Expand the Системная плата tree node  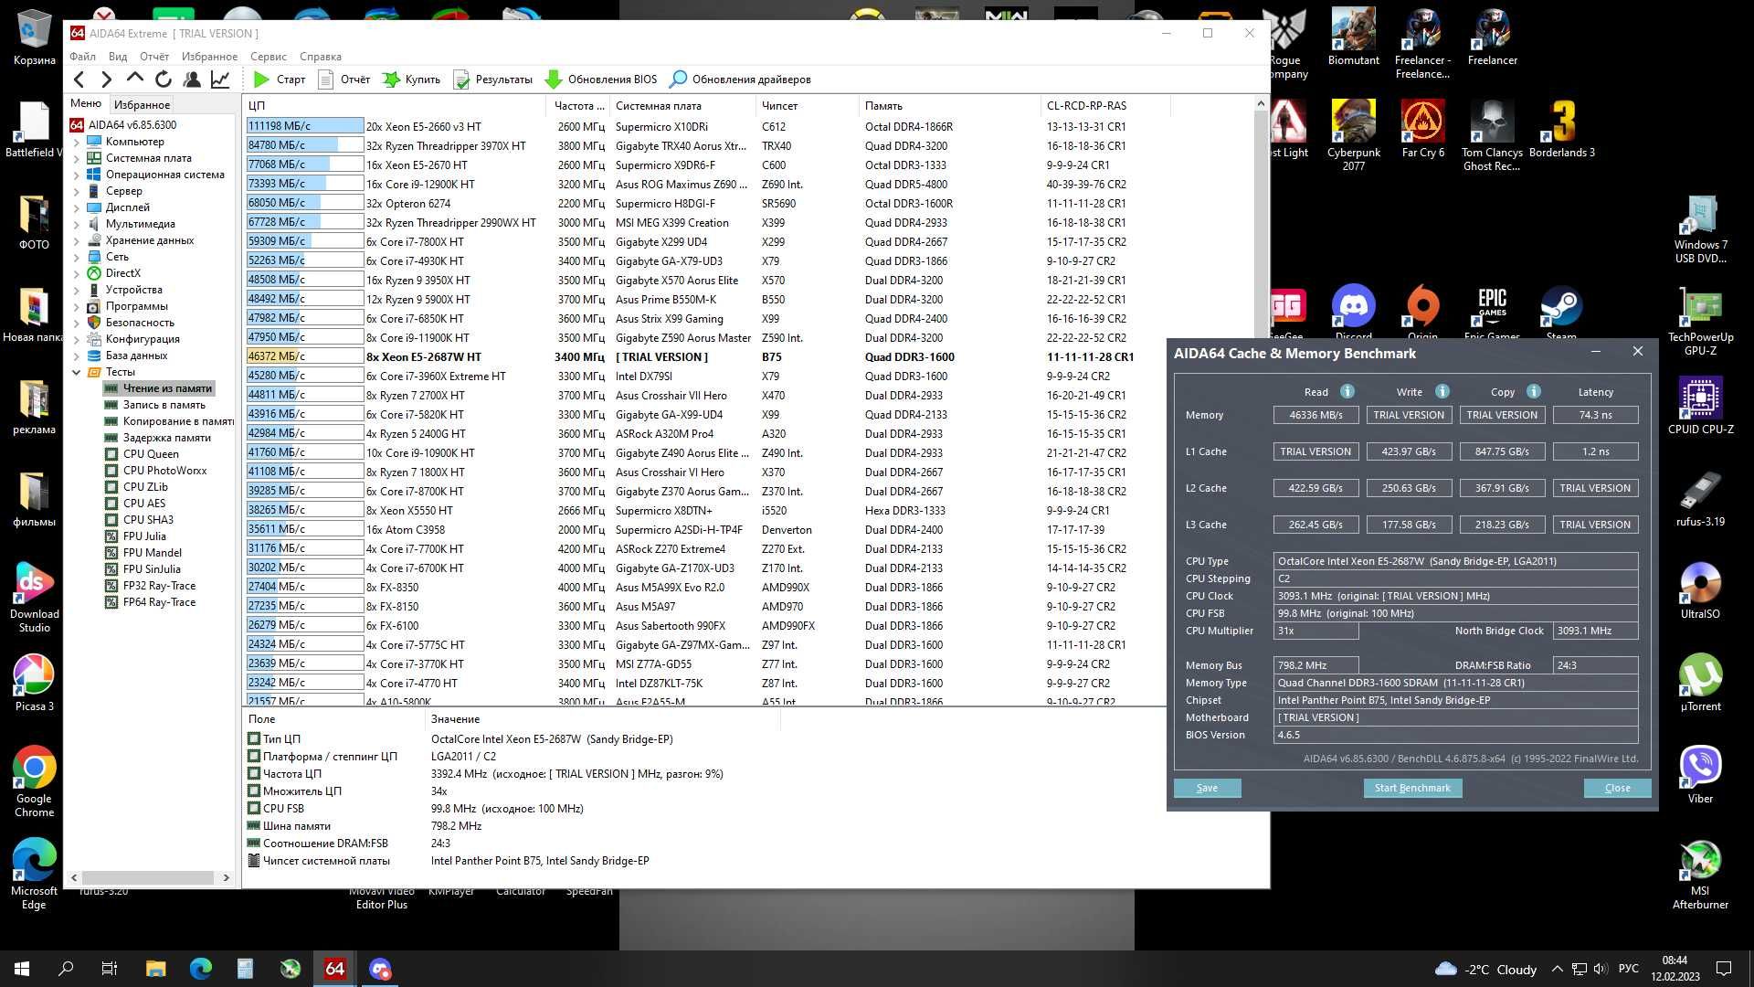tap(77, 158)
